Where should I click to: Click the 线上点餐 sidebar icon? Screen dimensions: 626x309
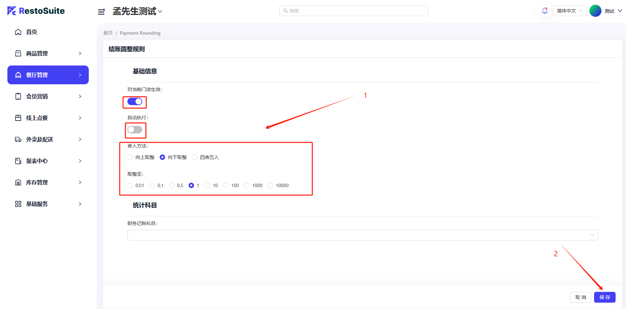point(18,118)
